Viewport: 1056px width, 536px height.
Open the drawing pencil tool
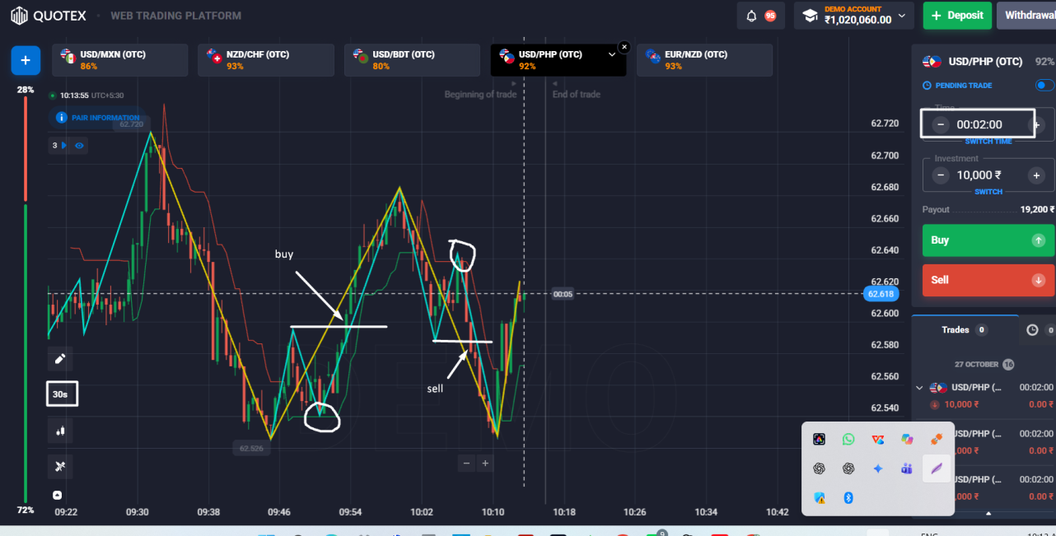coord(60,359)
